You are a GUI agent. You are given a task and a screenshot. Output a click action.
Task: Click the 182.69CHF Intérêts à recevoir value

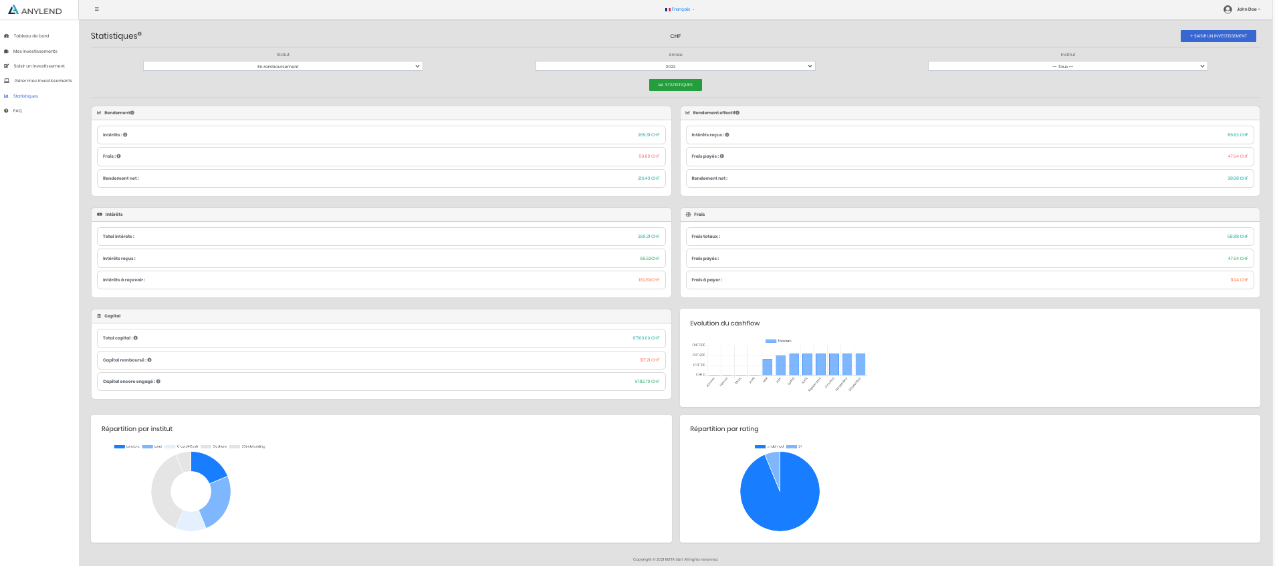[649, 280]
